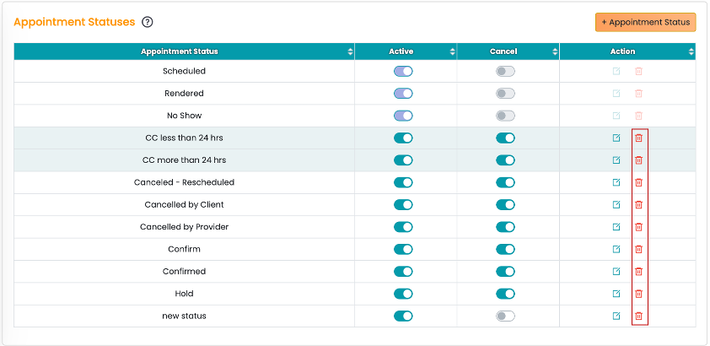Enable Cancel switch for 'new status'
710x346 pixels.
click(x=505, y=316)
